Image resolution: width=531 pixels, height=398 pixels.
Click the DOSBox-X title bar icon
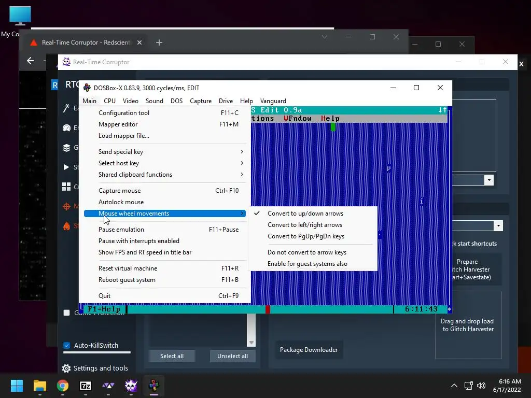87,88
